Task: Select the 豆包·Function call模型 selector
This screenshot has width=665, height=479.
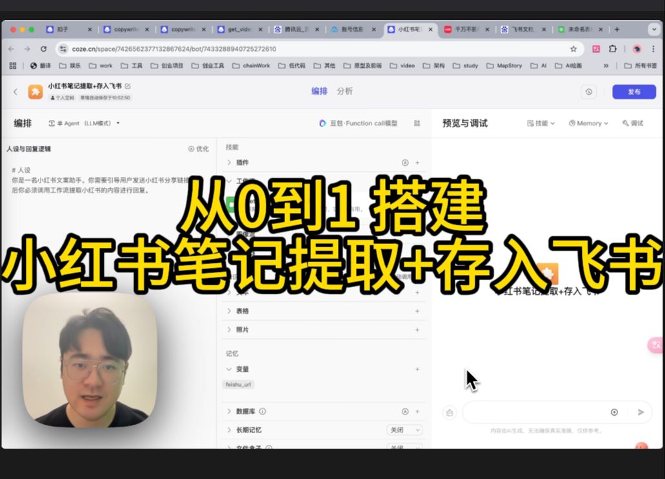Action: click(x=359, y=123)
